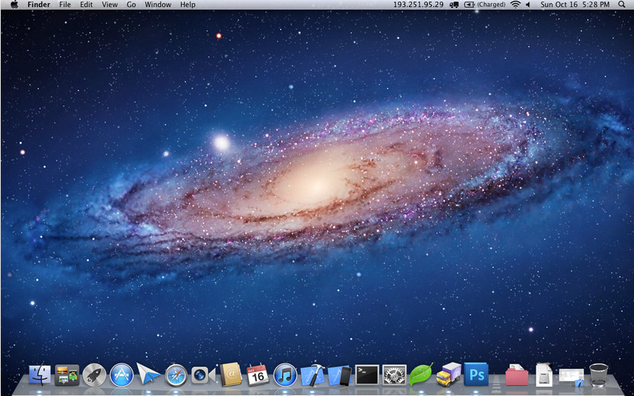Open iCal calendar showing 16
This screenshot has height=396, width=634.
258,375
